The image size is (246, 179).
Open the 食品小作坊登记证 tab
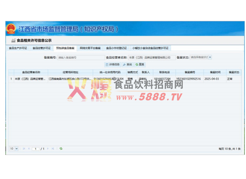click(116, 48)
